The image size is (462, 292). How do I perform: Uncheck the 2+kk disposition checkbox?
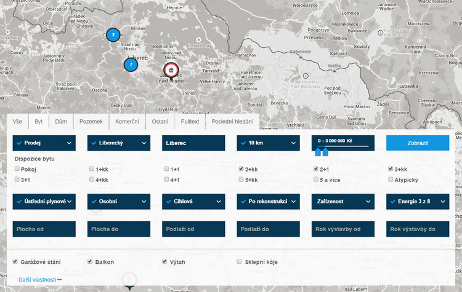coord(241,169)
